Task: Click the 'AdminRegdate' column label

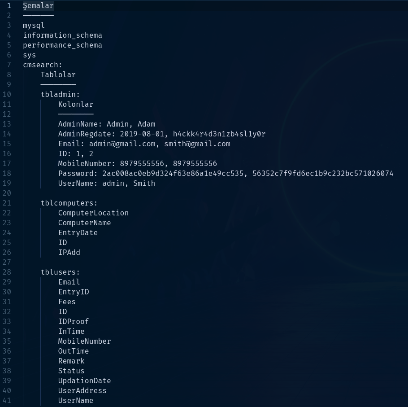Action: [85, 134]
